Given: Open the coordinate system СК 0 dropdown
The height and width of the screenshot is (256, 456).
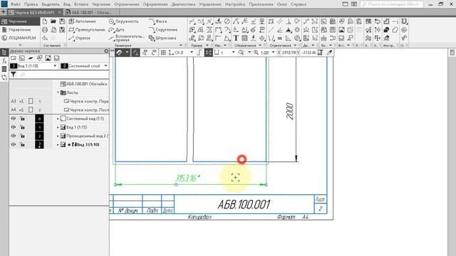Looking at the screenshot, I should click(x=192, y=53).
